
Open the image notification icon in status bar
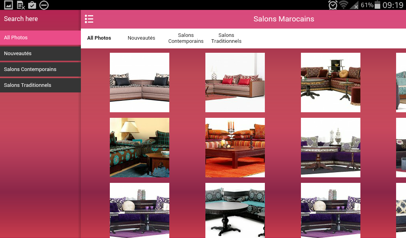coord(9,5)
